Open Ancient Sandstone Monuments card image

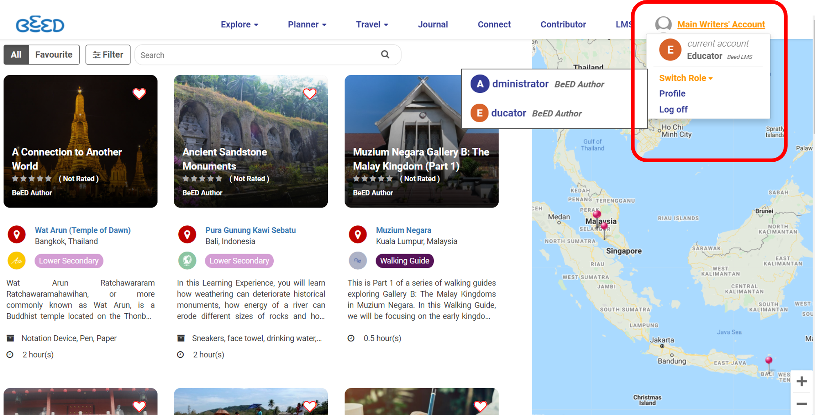[251, 141]
